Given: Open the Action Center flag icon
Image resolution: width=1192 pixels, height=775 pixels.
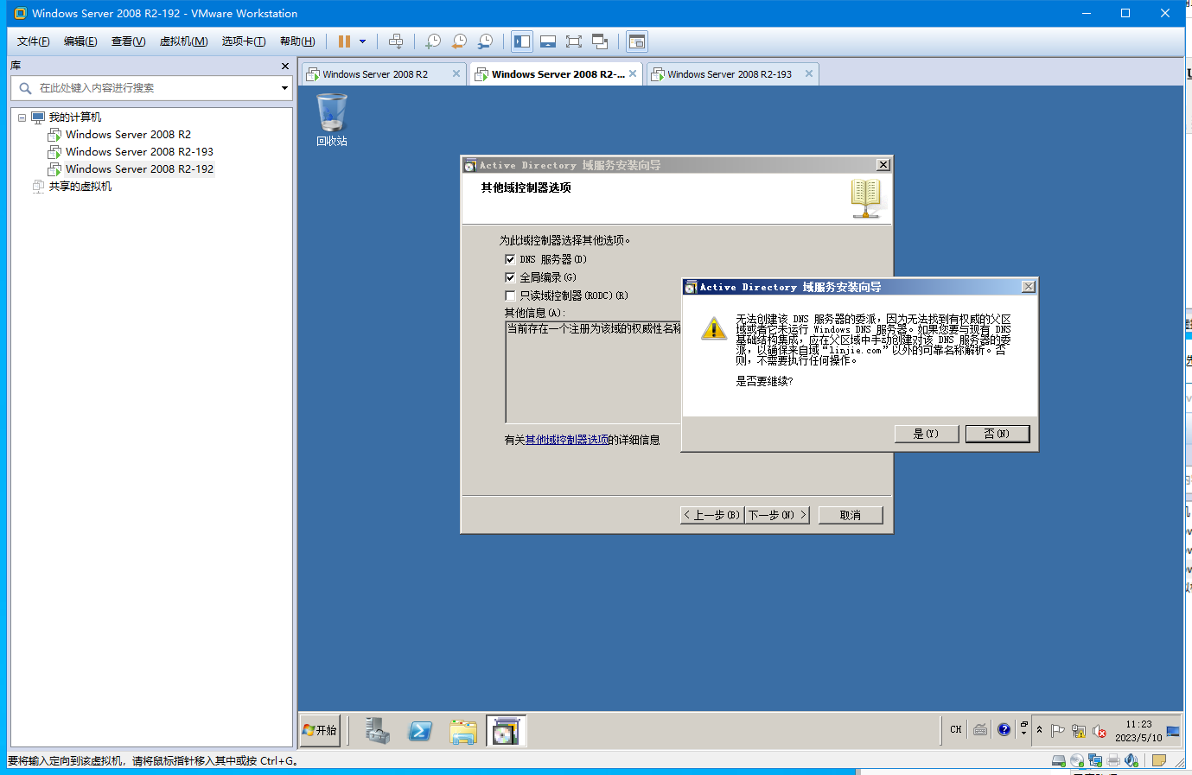Looking at the screenshot, I should click(1057, 731).
